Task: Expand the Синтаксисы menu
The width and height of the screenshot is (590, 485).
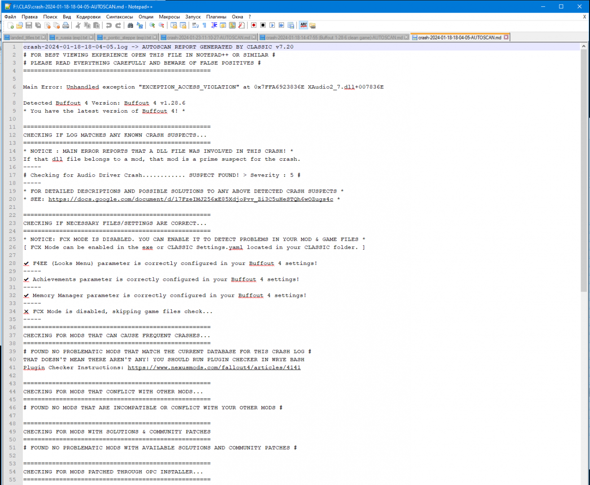Action: [x=119, y=17]
